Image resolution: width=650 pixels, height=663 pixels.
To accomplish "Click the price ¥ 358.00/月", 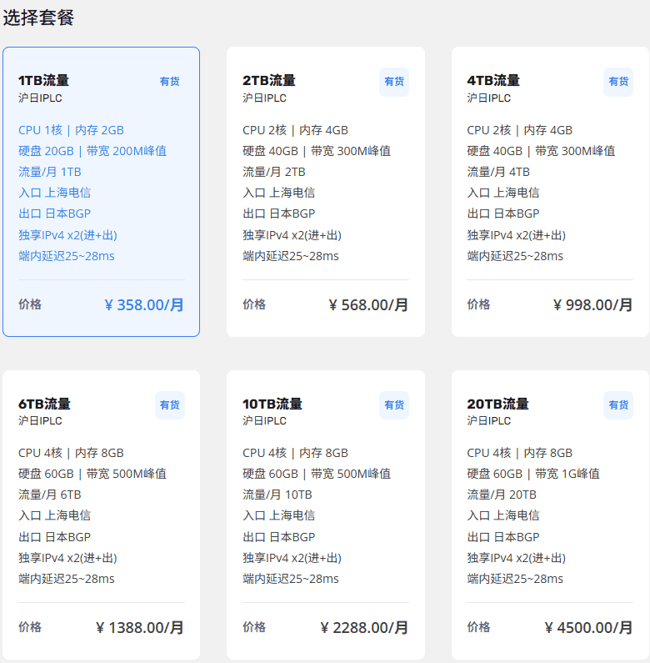I will (x=144, y=305).
